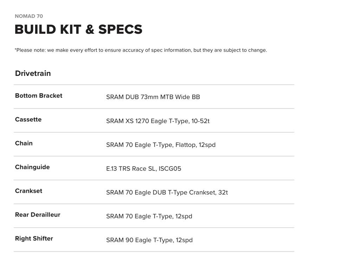Select the Chainguide row label
The image size is (360, 270).
32,167
